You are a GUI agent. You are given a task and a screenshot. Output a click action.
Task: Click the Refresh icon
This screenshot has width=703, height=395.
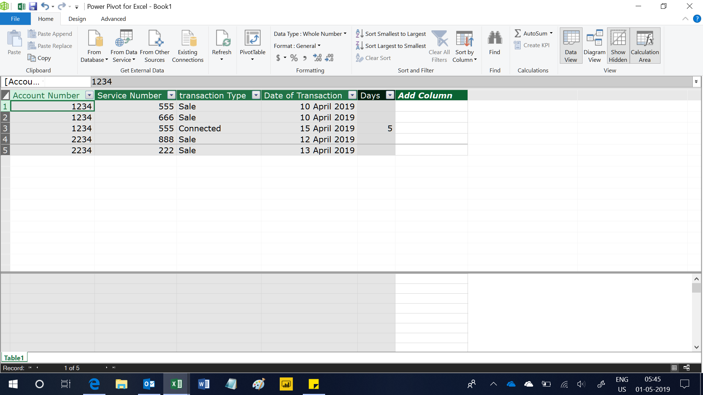point(222,38)
